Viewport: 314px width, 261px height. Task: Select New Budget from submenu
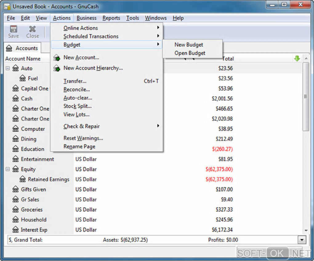coord(193,45)
